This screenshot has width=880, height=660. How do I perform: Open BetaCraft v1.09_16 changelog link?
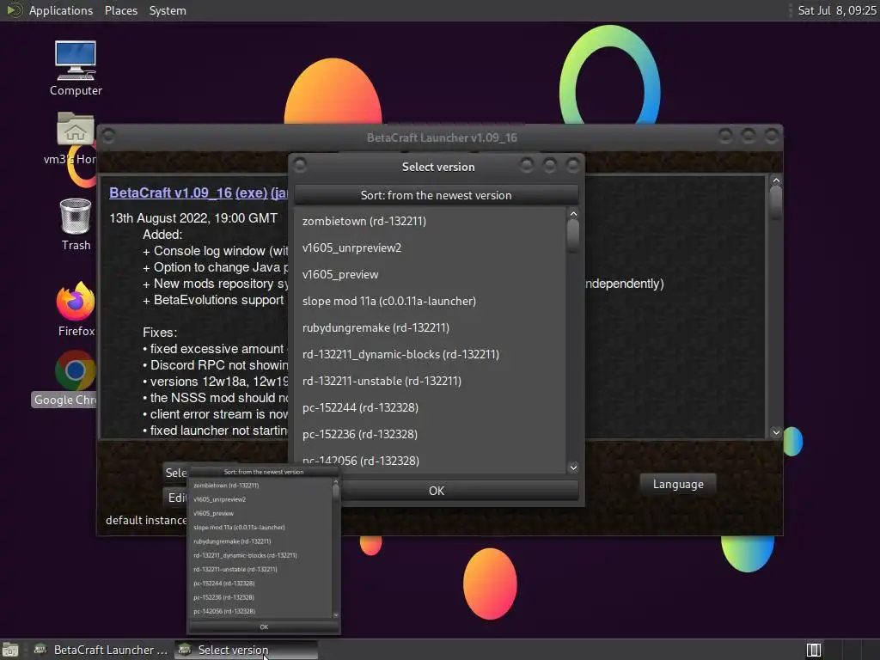[x=171, y=192]
